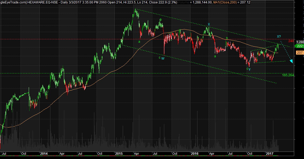
Task: Click the X wave marker at the 2016 peak
Action: (209, 24)
